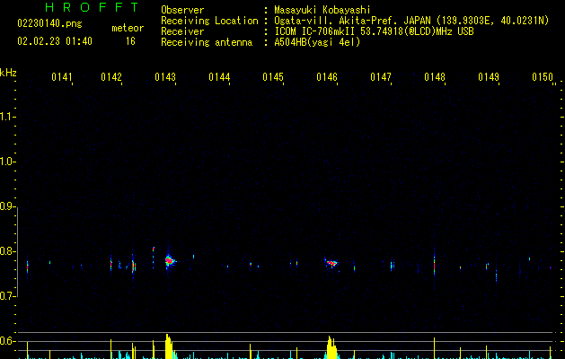This screenshot has width=565, height=359.
Task: Click the kHz axis unit label
Action: point(8,73)
